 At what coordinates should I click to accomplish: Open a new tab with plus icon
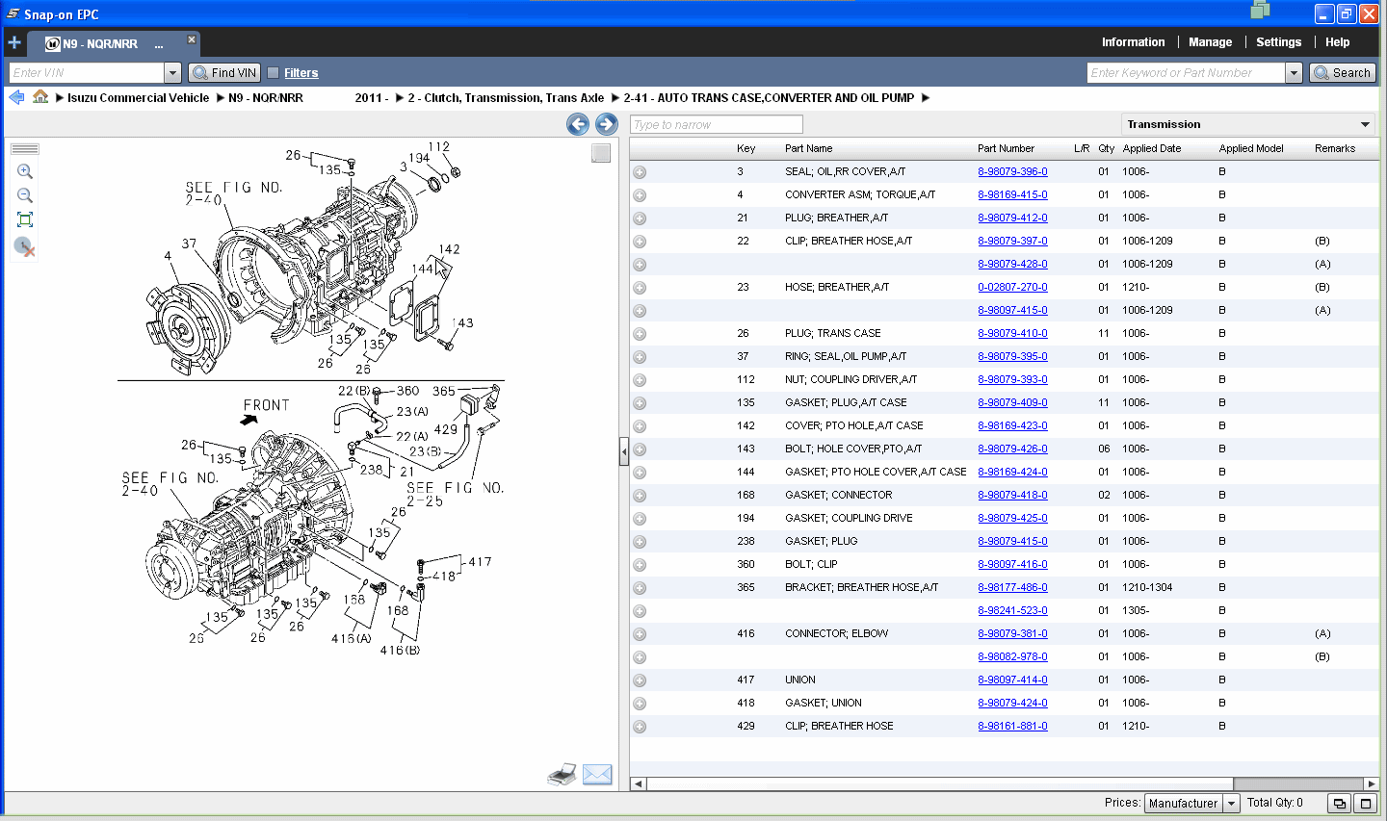point(14,42)
